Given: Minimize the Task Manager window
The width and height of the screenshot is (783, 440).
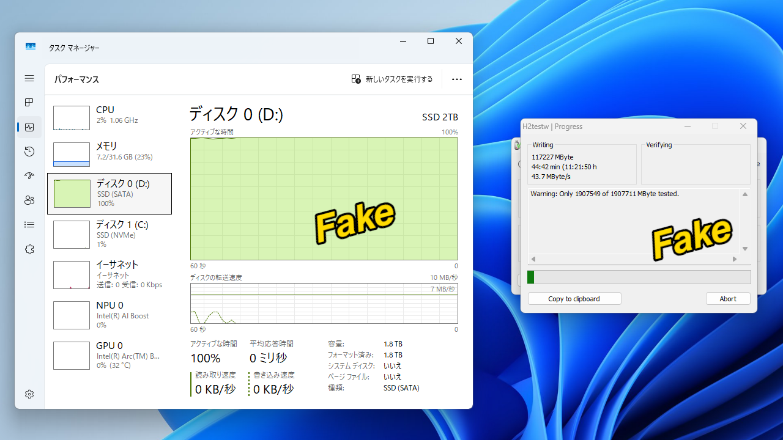Looking at the screenshot, I should (403, 41).
